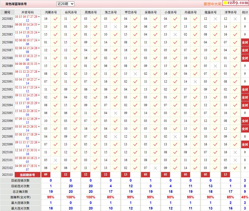
Task: Click the 开奖号码 column header
Action: (27, 12)
